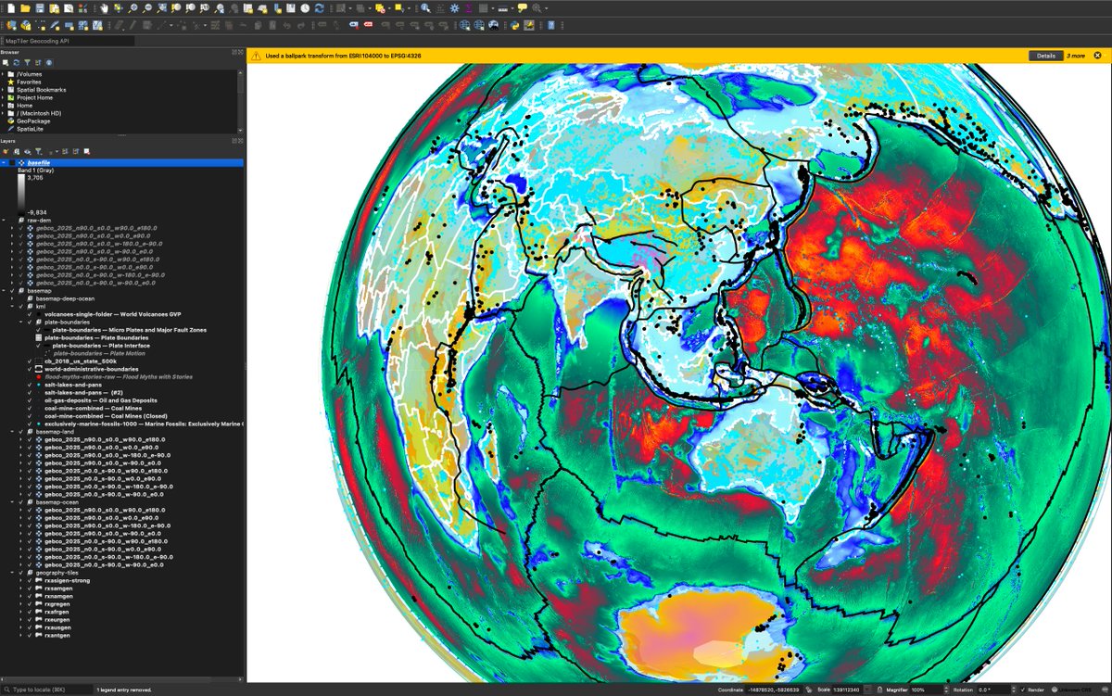
Task: Select Favorites in Browser panel
Action: (x=29, y=82)
